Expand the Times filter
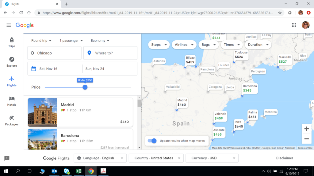 pos(232,45)
